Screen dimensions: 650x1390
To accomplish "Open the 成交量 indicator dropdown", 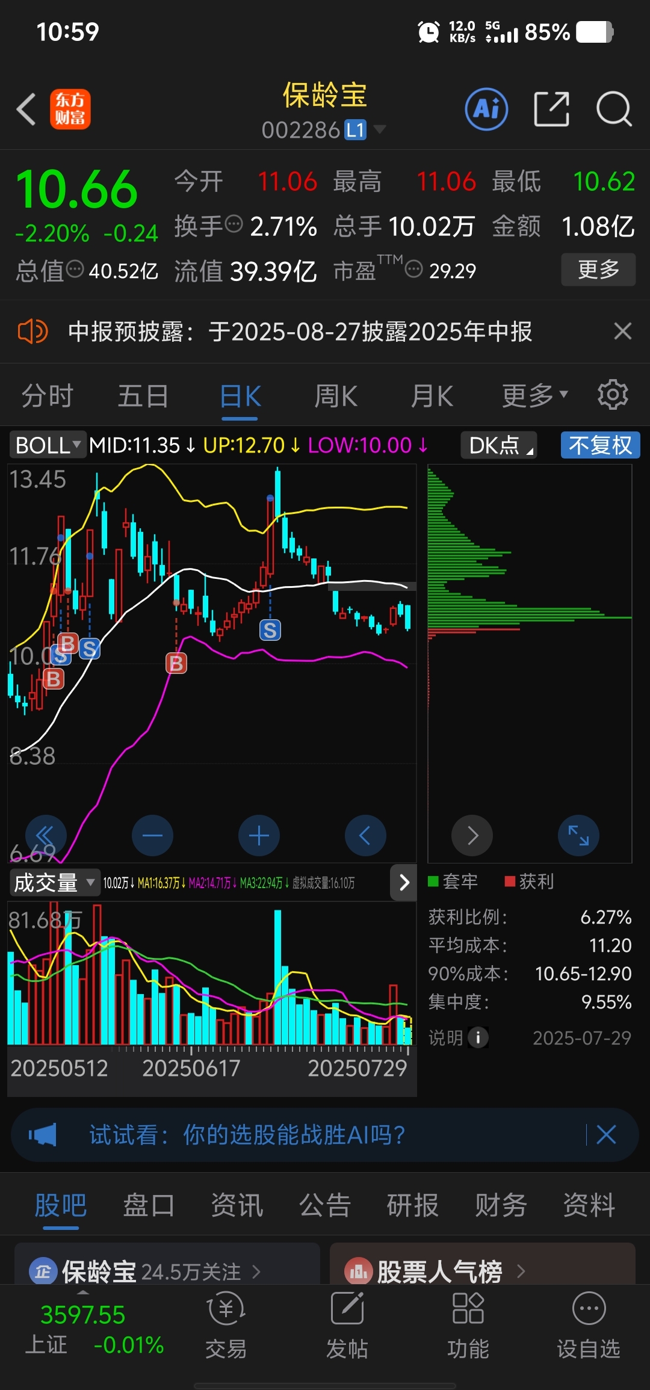I will (54, 883).
